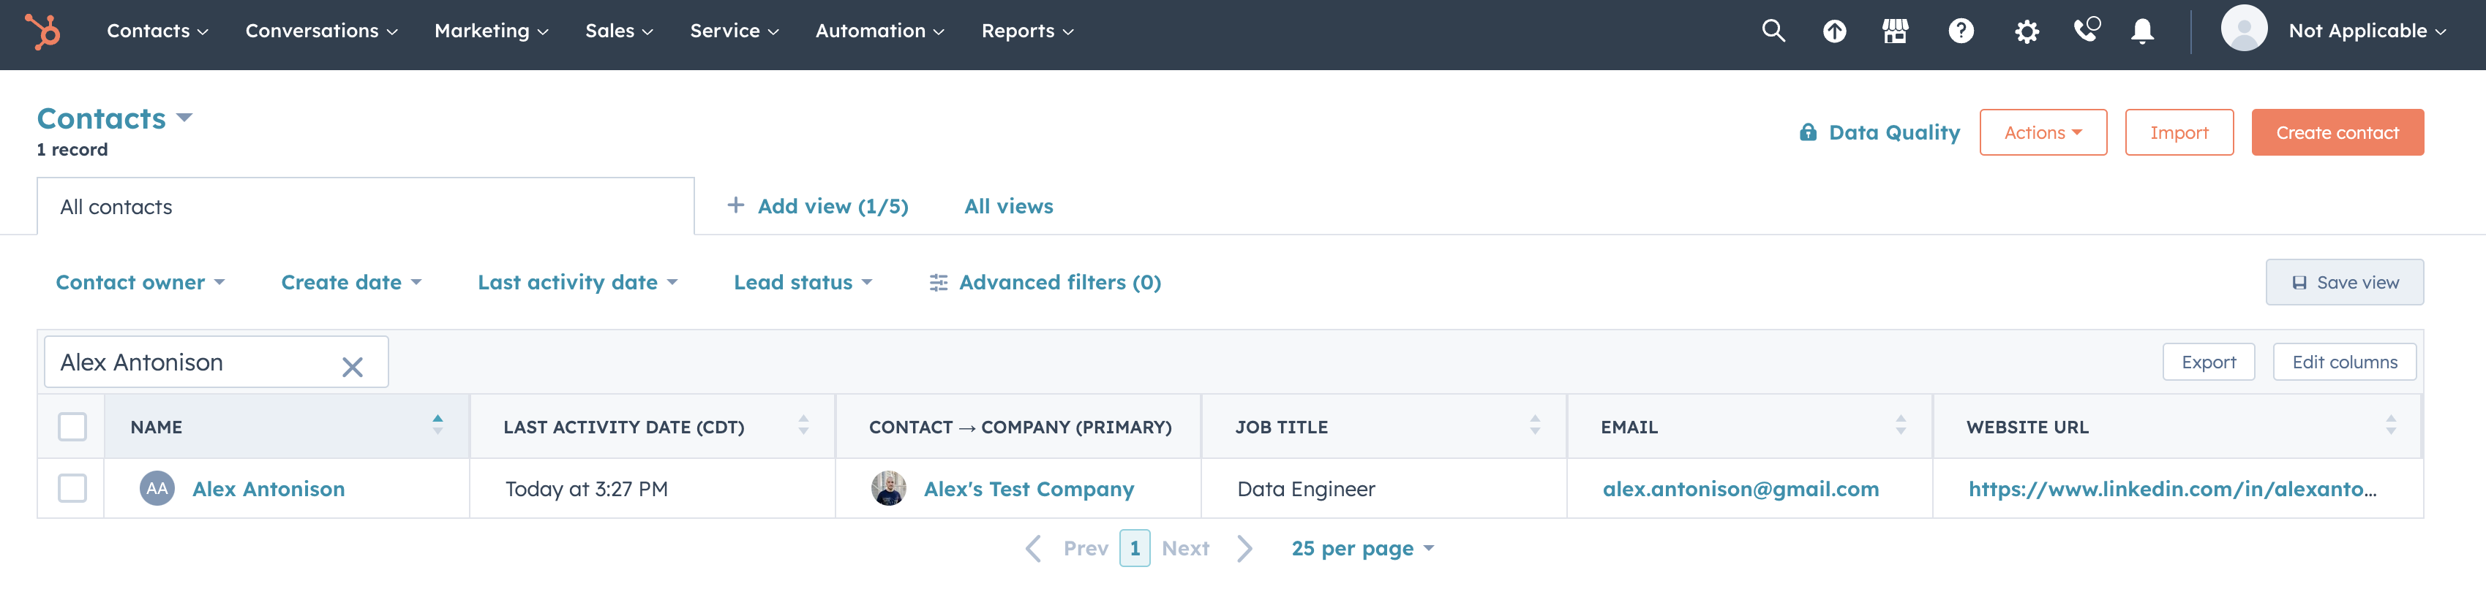Open the marketplace storefront icon
This screenshot has height=608, width=2486.
pyautogui.click(x=1896, y=31)
